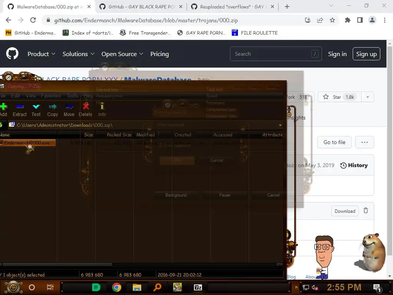Click the Sign in link
Screen dimensions: 393x295
click(x=337, y=54)
